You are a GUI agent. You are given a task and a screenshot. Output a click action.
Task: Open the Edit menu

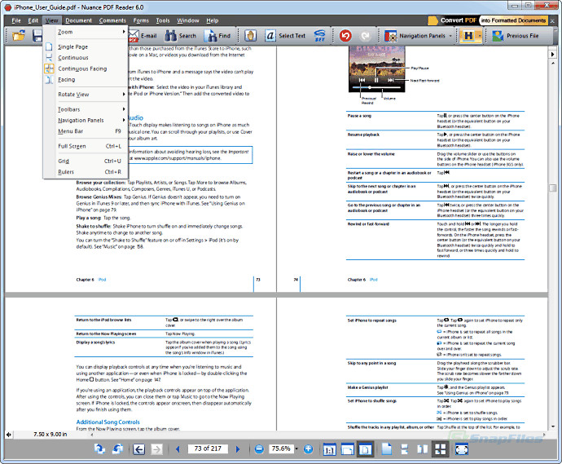tap(33, 20)
